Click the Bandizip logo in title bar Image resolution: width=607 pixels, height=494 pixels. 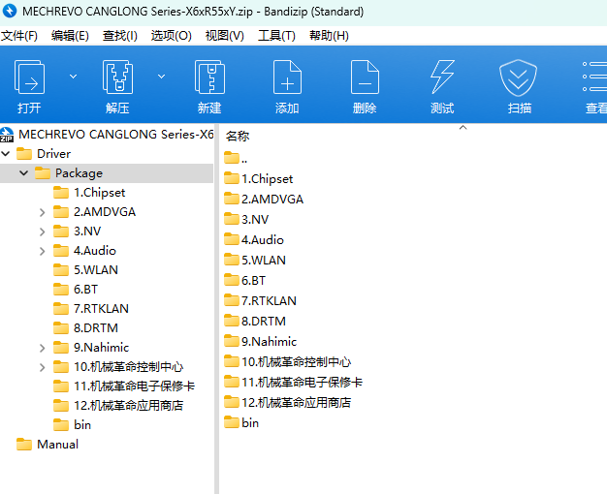(x=10, y=11)
